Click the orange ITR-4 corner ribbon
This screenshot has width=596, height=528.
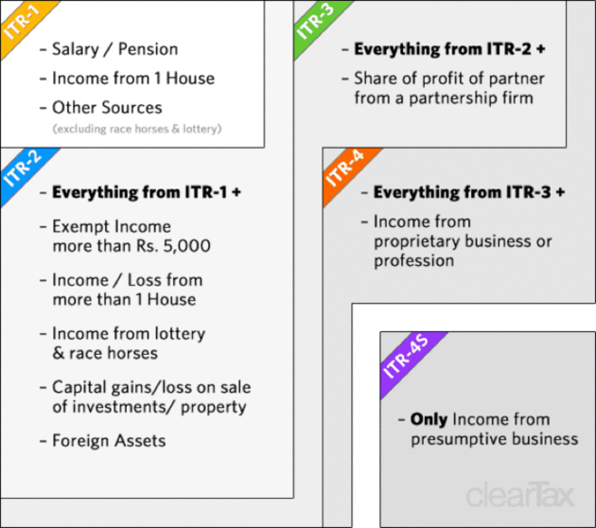click(346, 170)
